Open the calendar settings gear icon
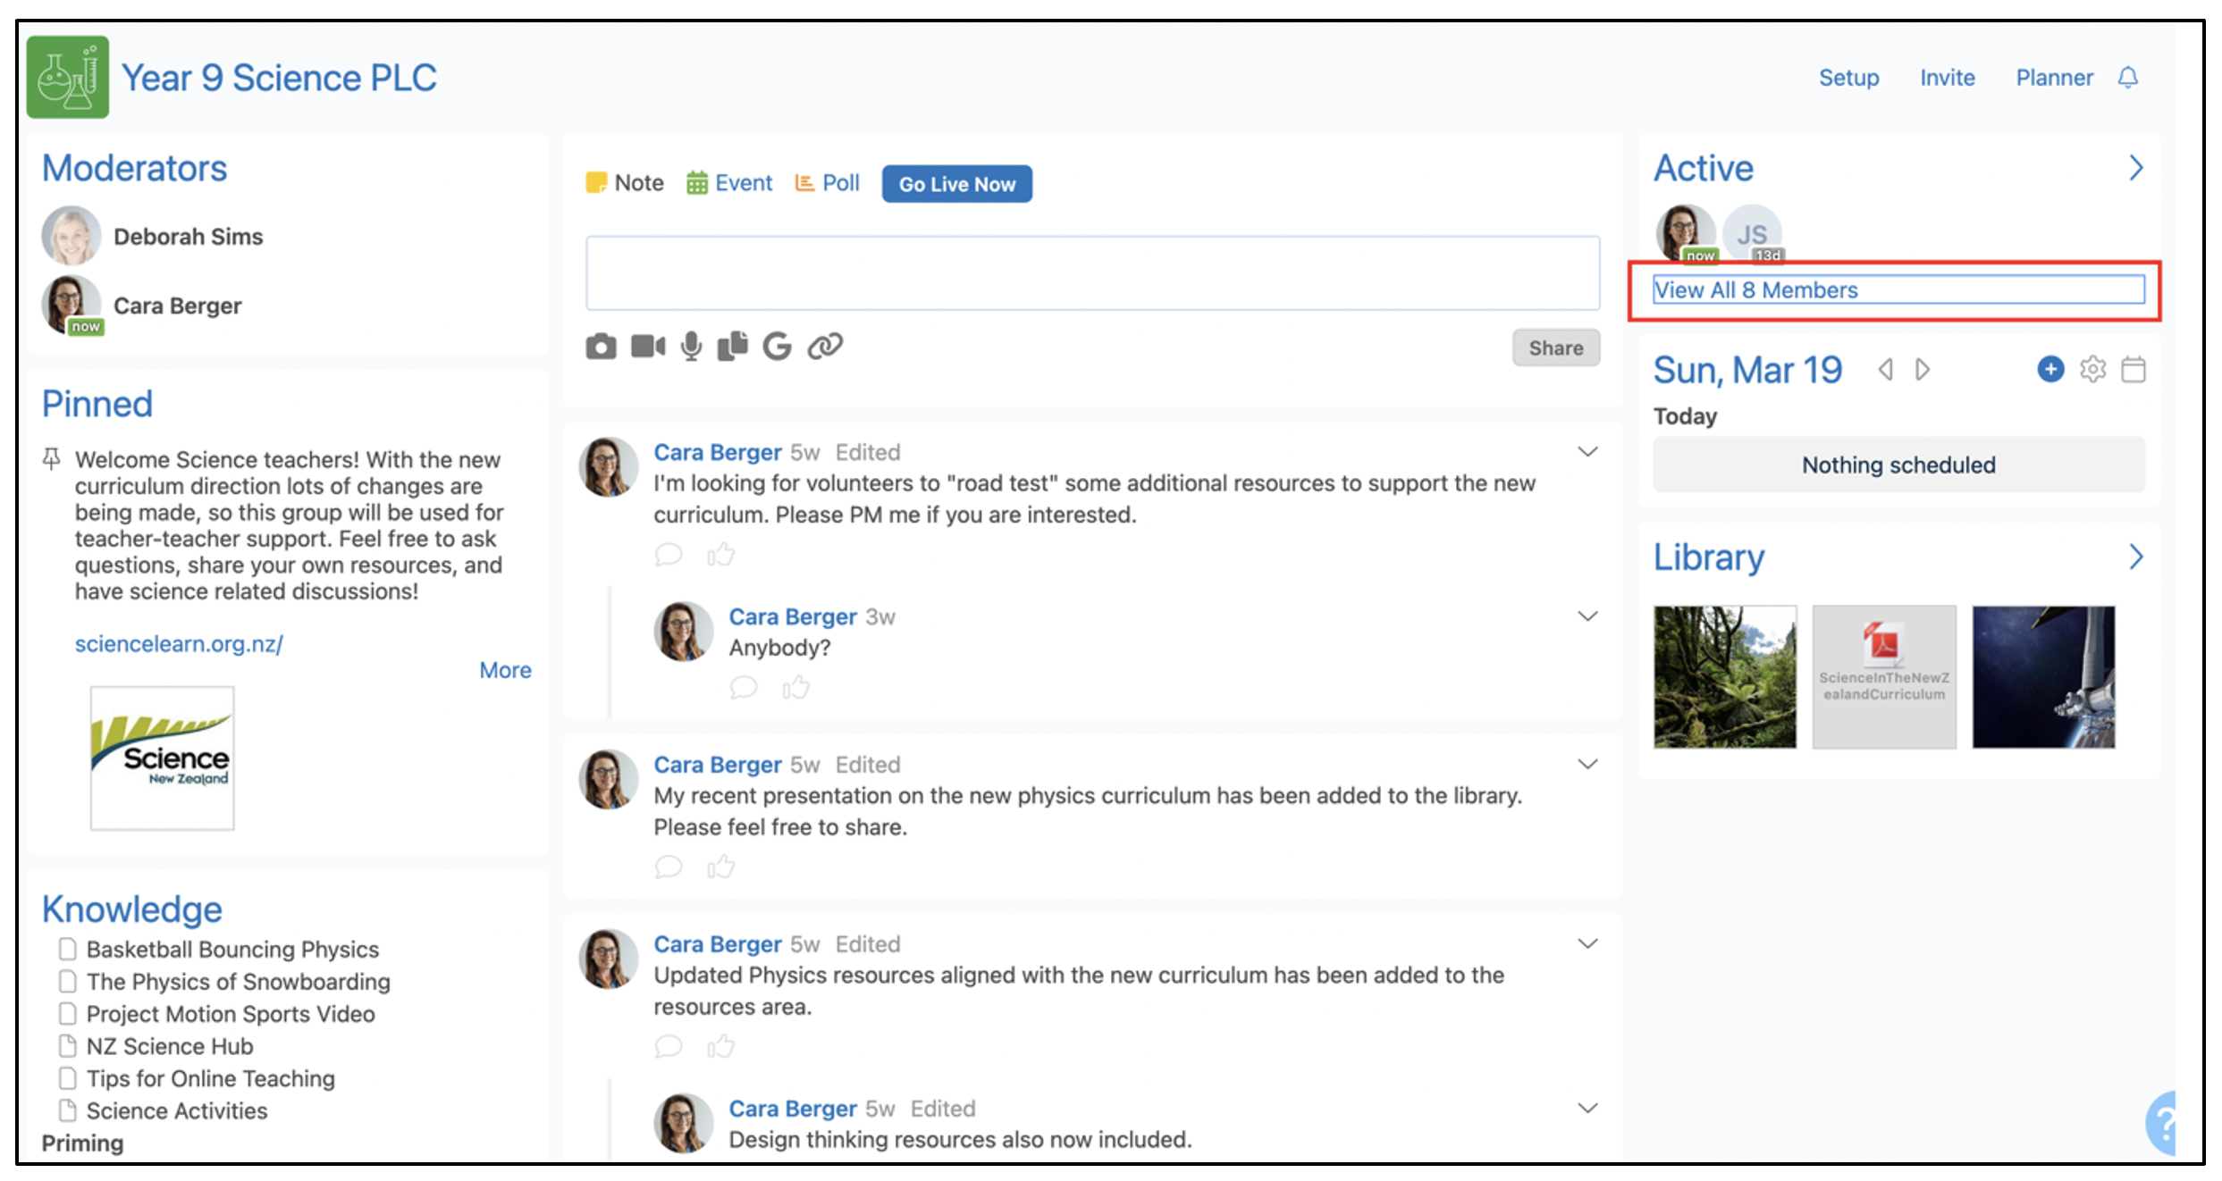The image size is (2222, 1181). [x=2092, y=369]
